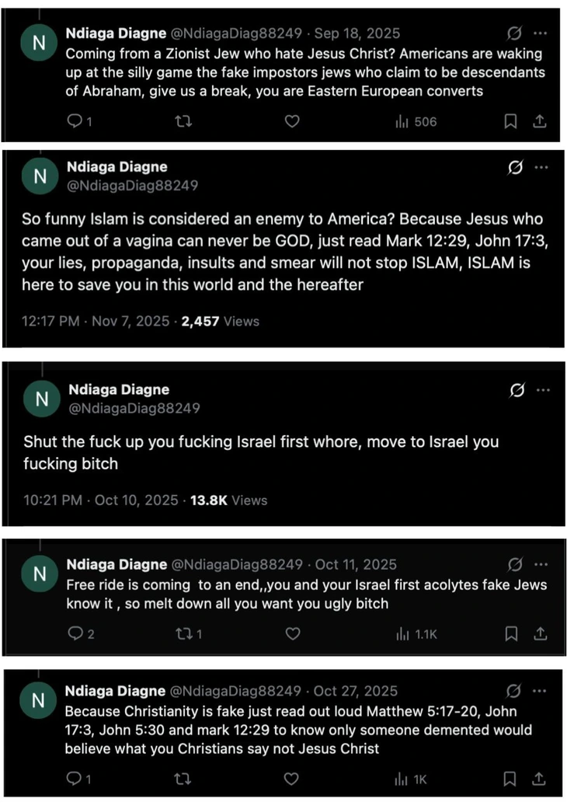Click Grok icon on Nov 7 tweet
567x809 pixels.
coord(514,167)
